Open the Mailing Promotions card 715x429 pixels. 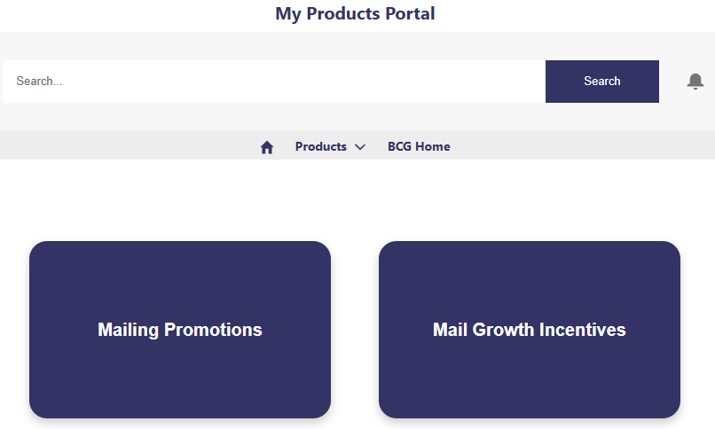click(180, 330)
